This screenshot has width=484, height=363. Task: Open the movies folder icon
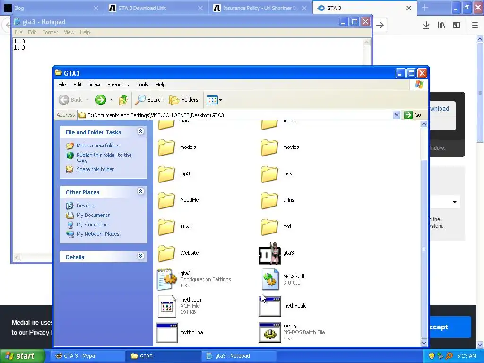(269, 147)
